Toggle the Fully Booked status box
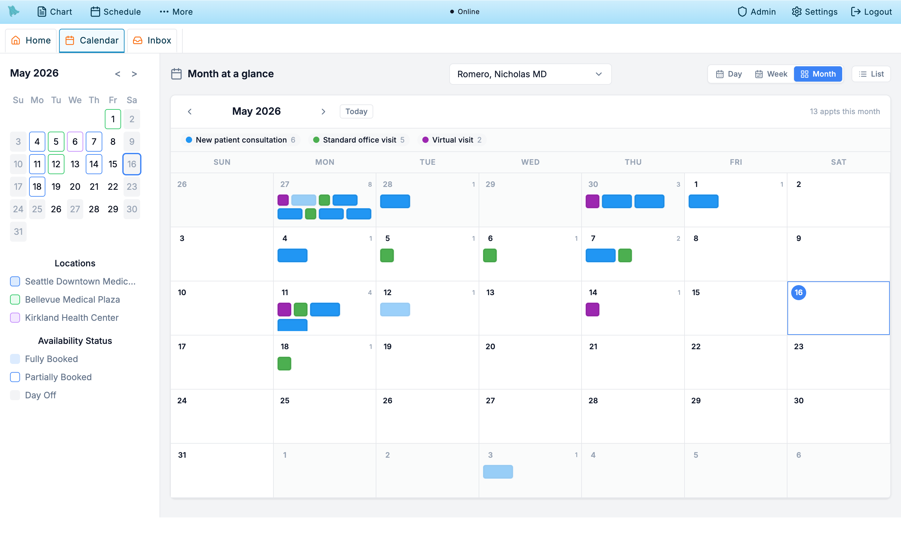The image size is (901, 539). 15,359
